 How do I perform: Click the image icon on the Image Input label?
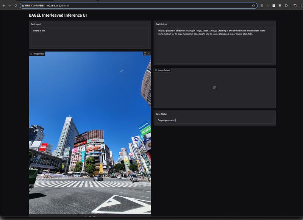click(x=31, y=53)
